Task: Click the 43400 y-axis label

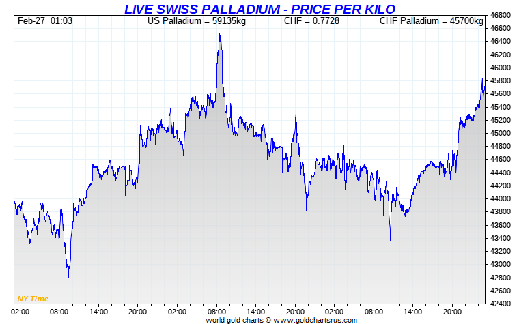Action: [x=500, y=238]
